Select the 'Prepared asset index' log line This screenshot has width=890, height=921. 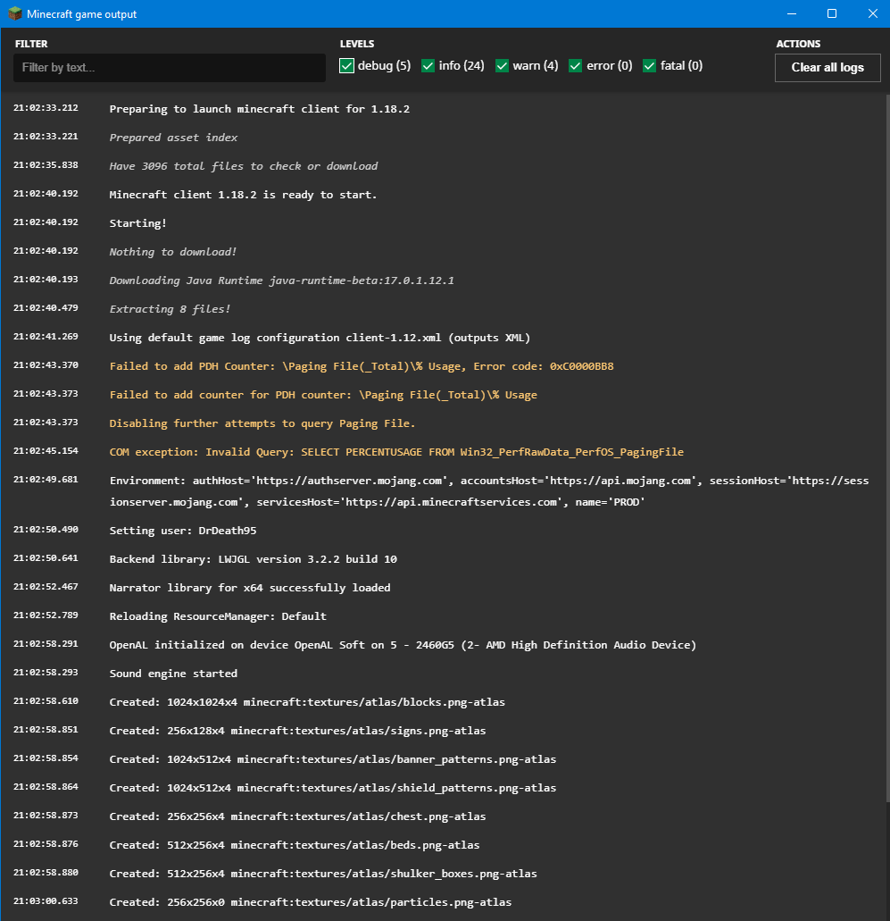click(173, 138)
